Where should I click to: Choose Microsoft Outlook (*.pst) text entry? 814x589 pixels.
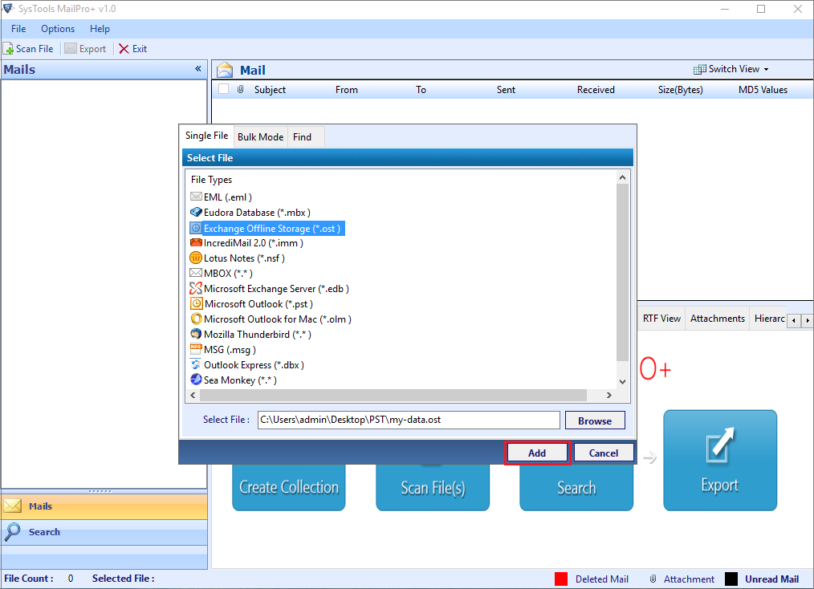[258, 304]
